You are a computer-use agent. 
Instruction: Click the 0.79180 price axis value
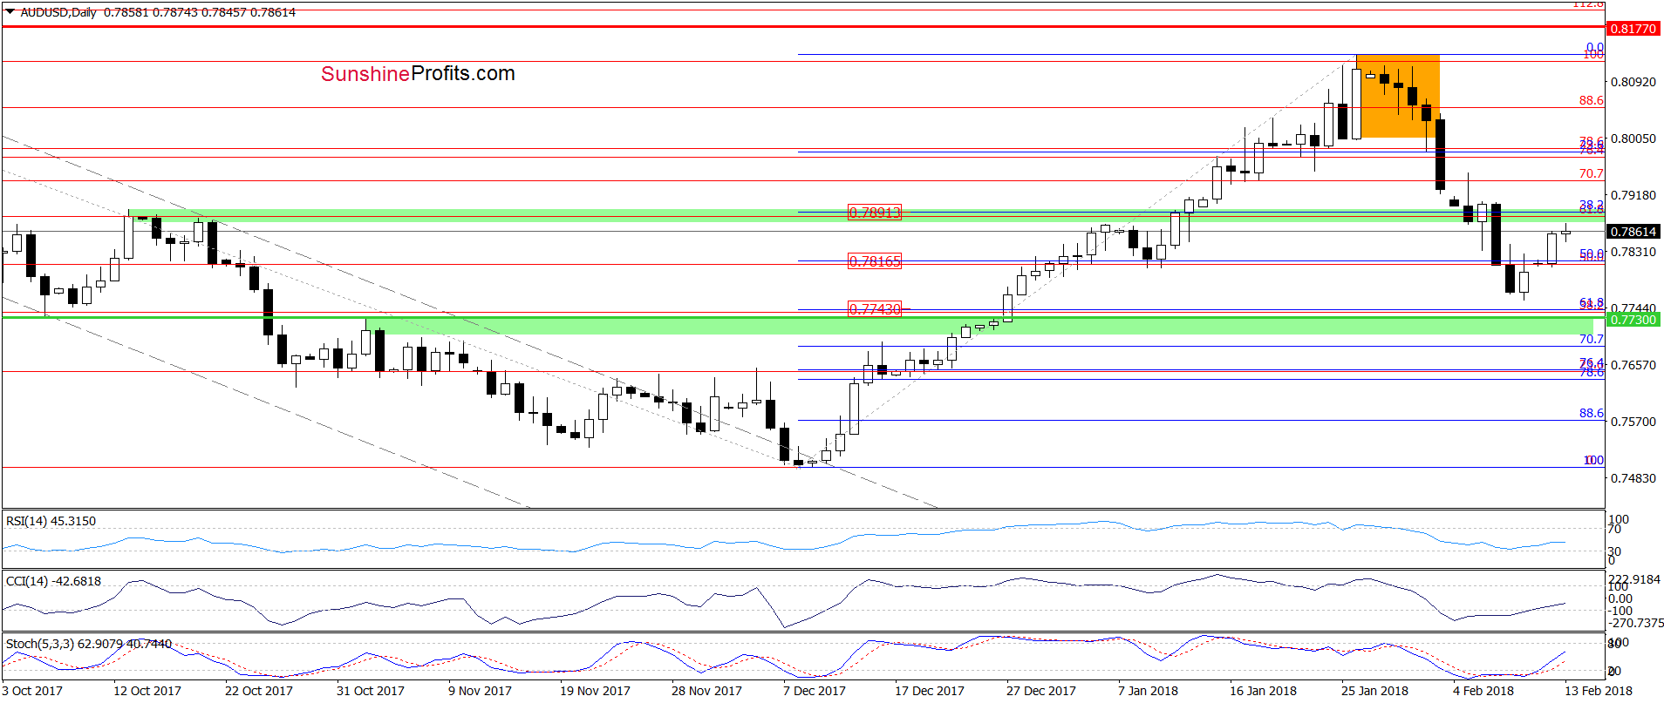pyautogui.click(x=1633, y=195)
